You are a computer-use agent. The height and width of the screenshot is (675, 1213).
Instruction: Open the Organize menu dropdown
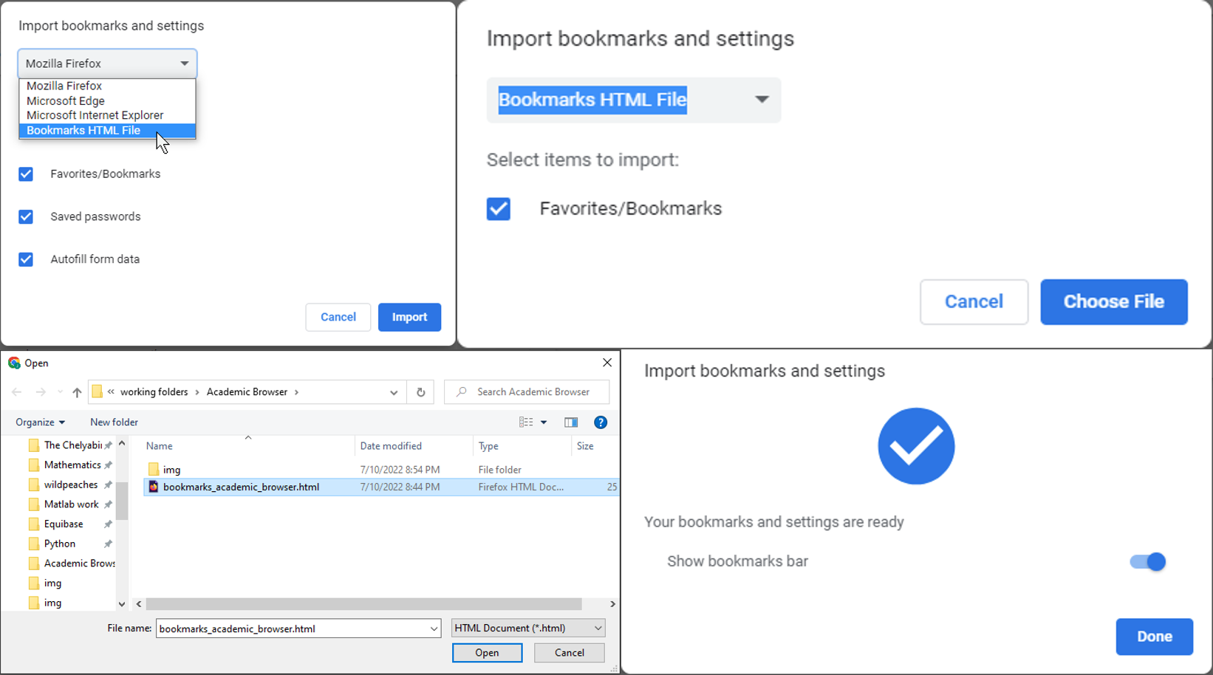coord(41,422)
